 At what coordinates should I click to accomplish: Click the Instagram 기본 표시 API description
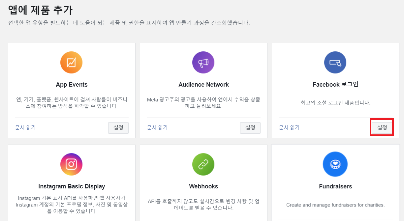point(72,205)
